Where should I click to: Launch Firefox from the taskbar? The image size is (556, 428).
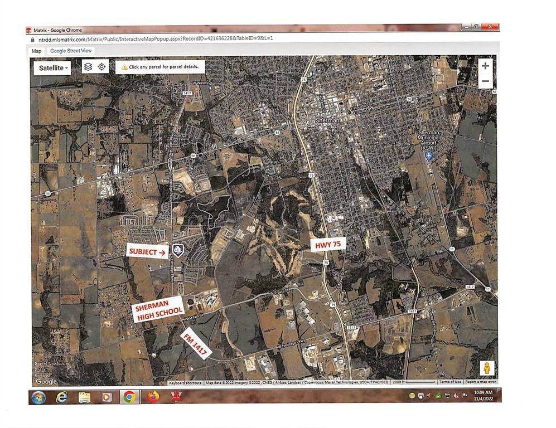pyautogui.click(x=153, y=397)
